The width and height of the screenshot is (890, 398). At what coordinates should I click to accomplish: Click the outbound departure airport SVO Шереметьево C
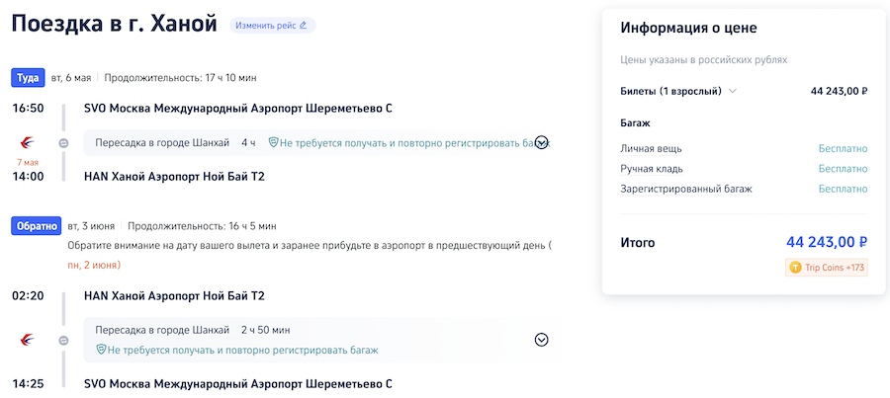click(238, 109)
